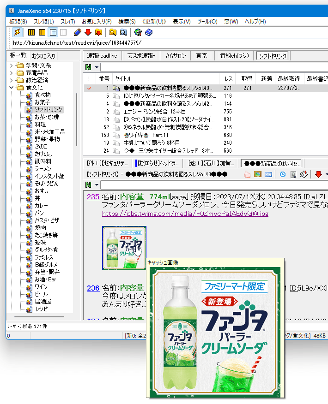Open the blue help book icon
328x404 pixels.
tap(149, 32)
